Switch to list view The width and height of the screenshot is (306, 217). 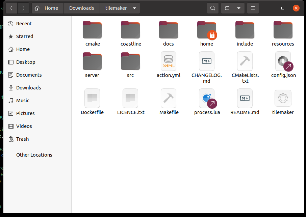point(227,8)
